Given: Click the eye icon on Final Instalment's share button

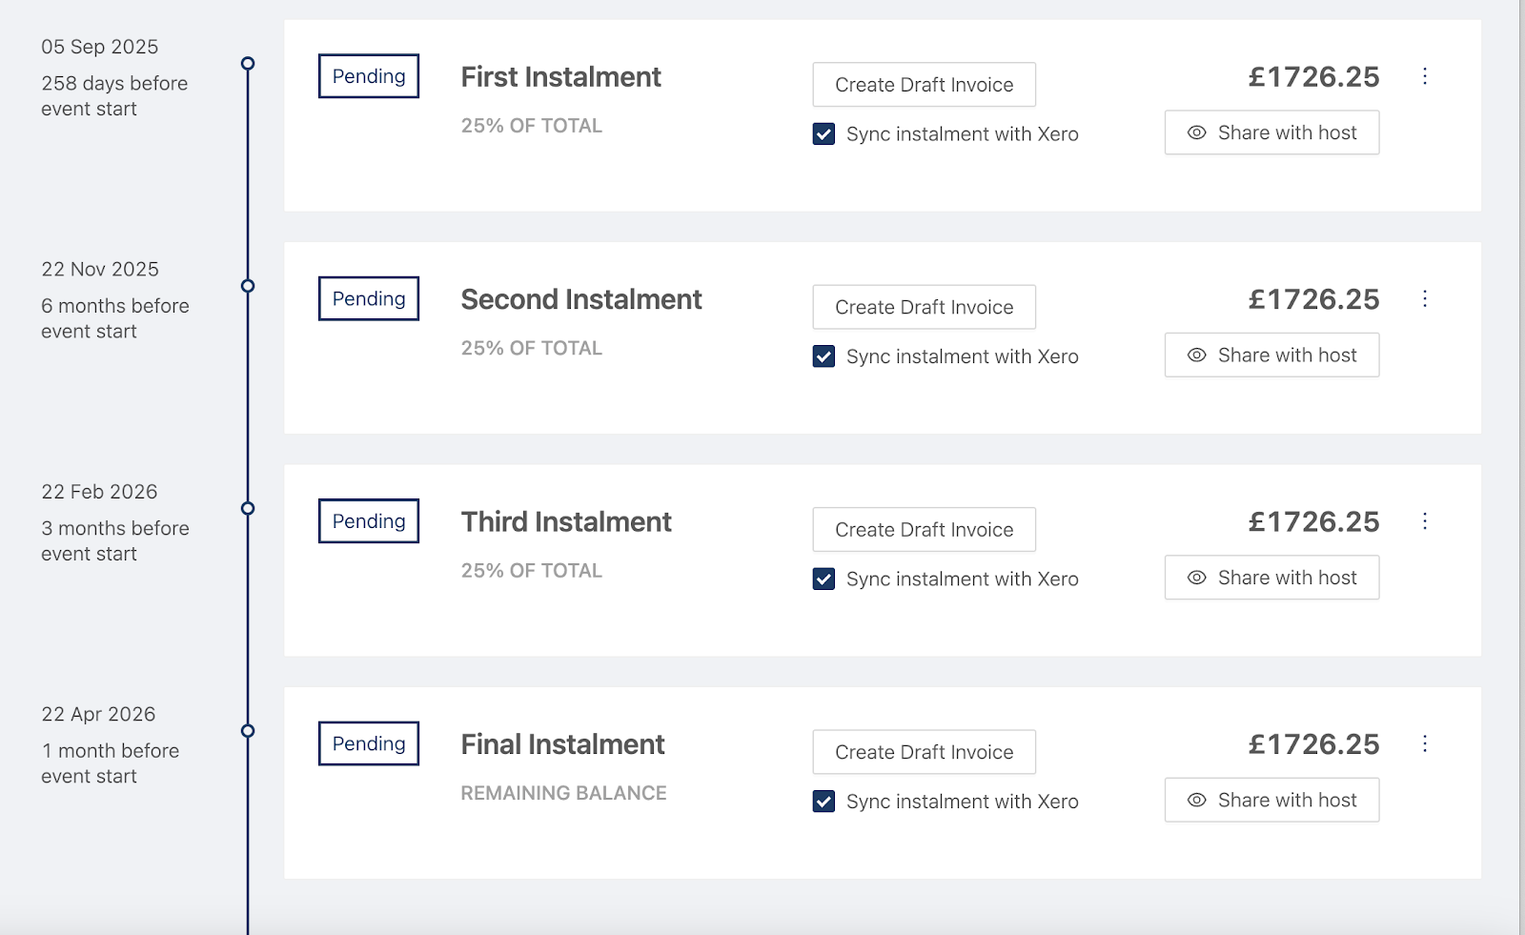Looking at the screenshot, I should (x=1197, y=801).
